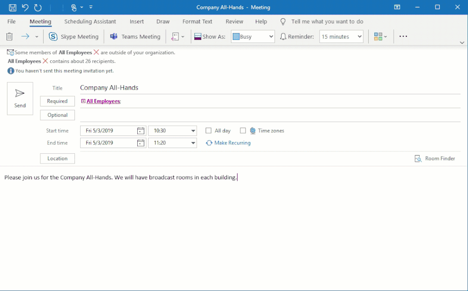
Task: Open the Categorize color squares icon
Action: point(378,36)
